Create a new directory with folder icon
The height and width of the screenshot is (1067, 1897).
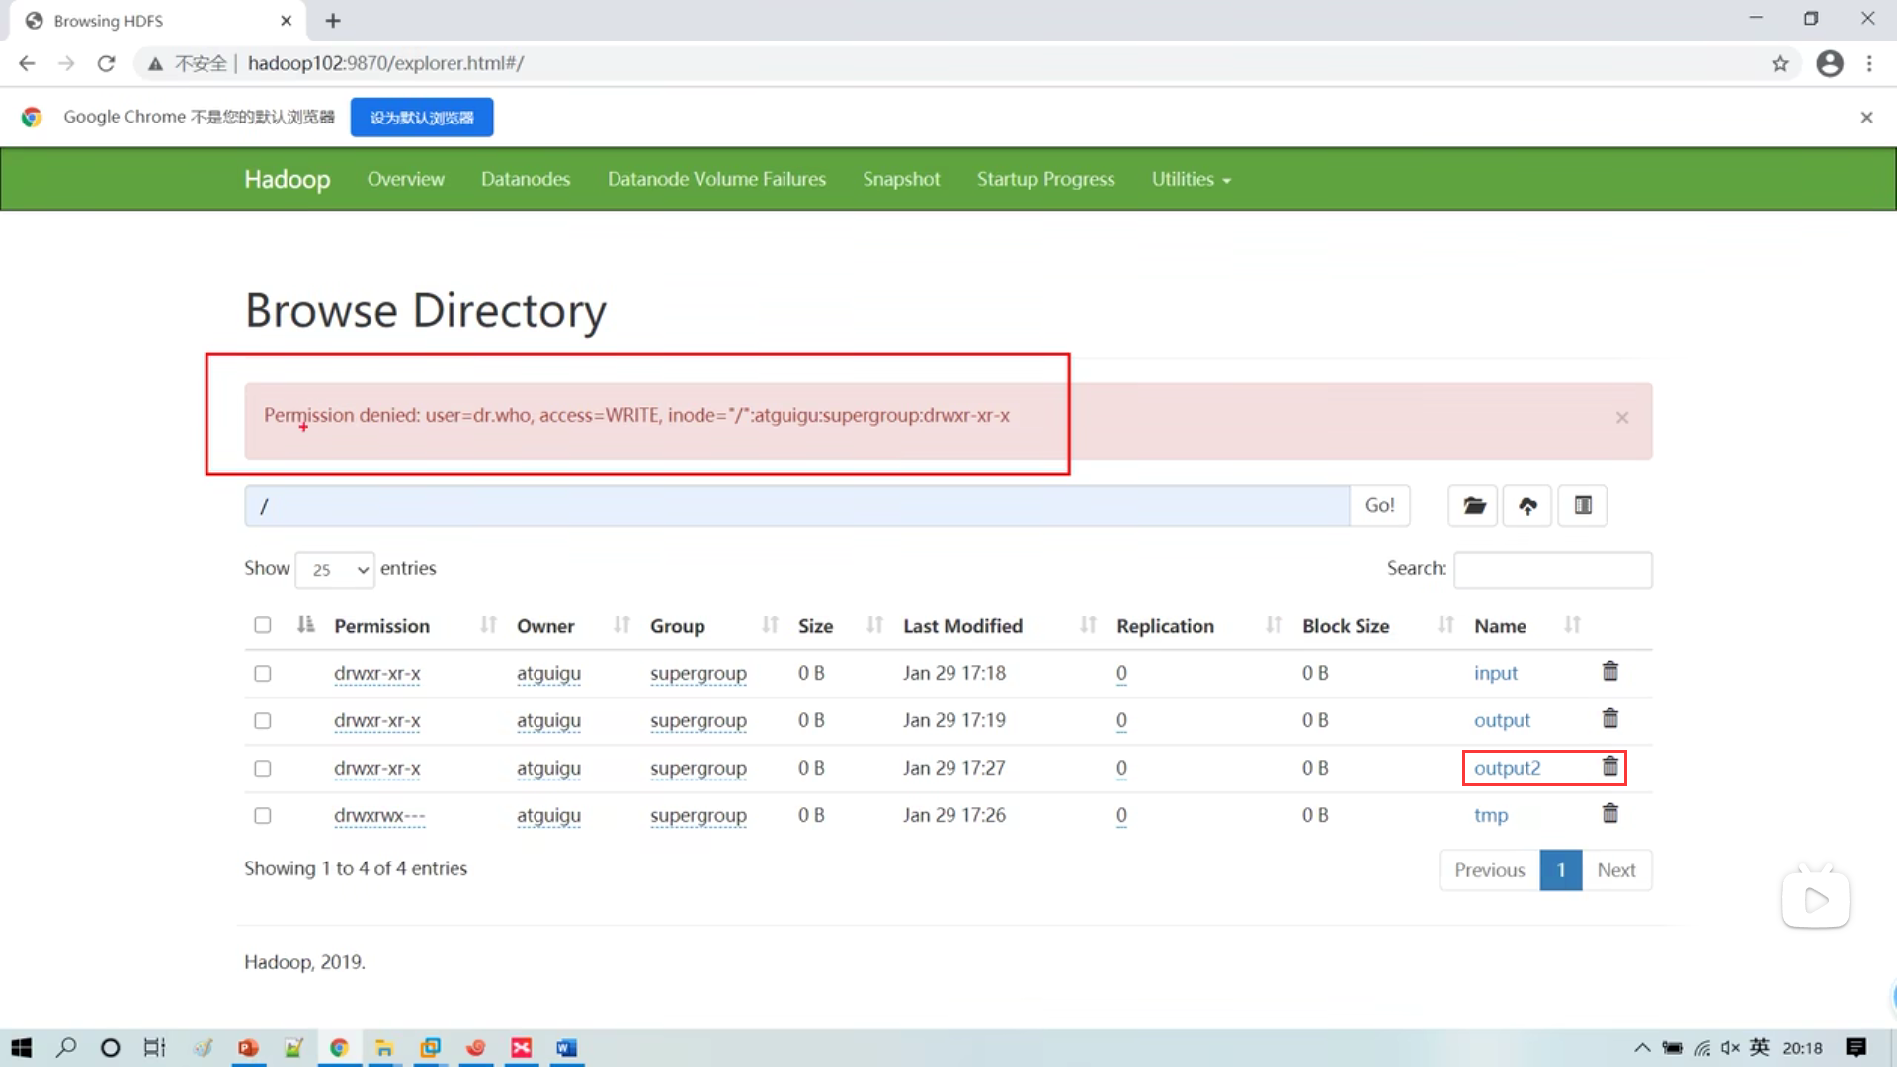1473,506
